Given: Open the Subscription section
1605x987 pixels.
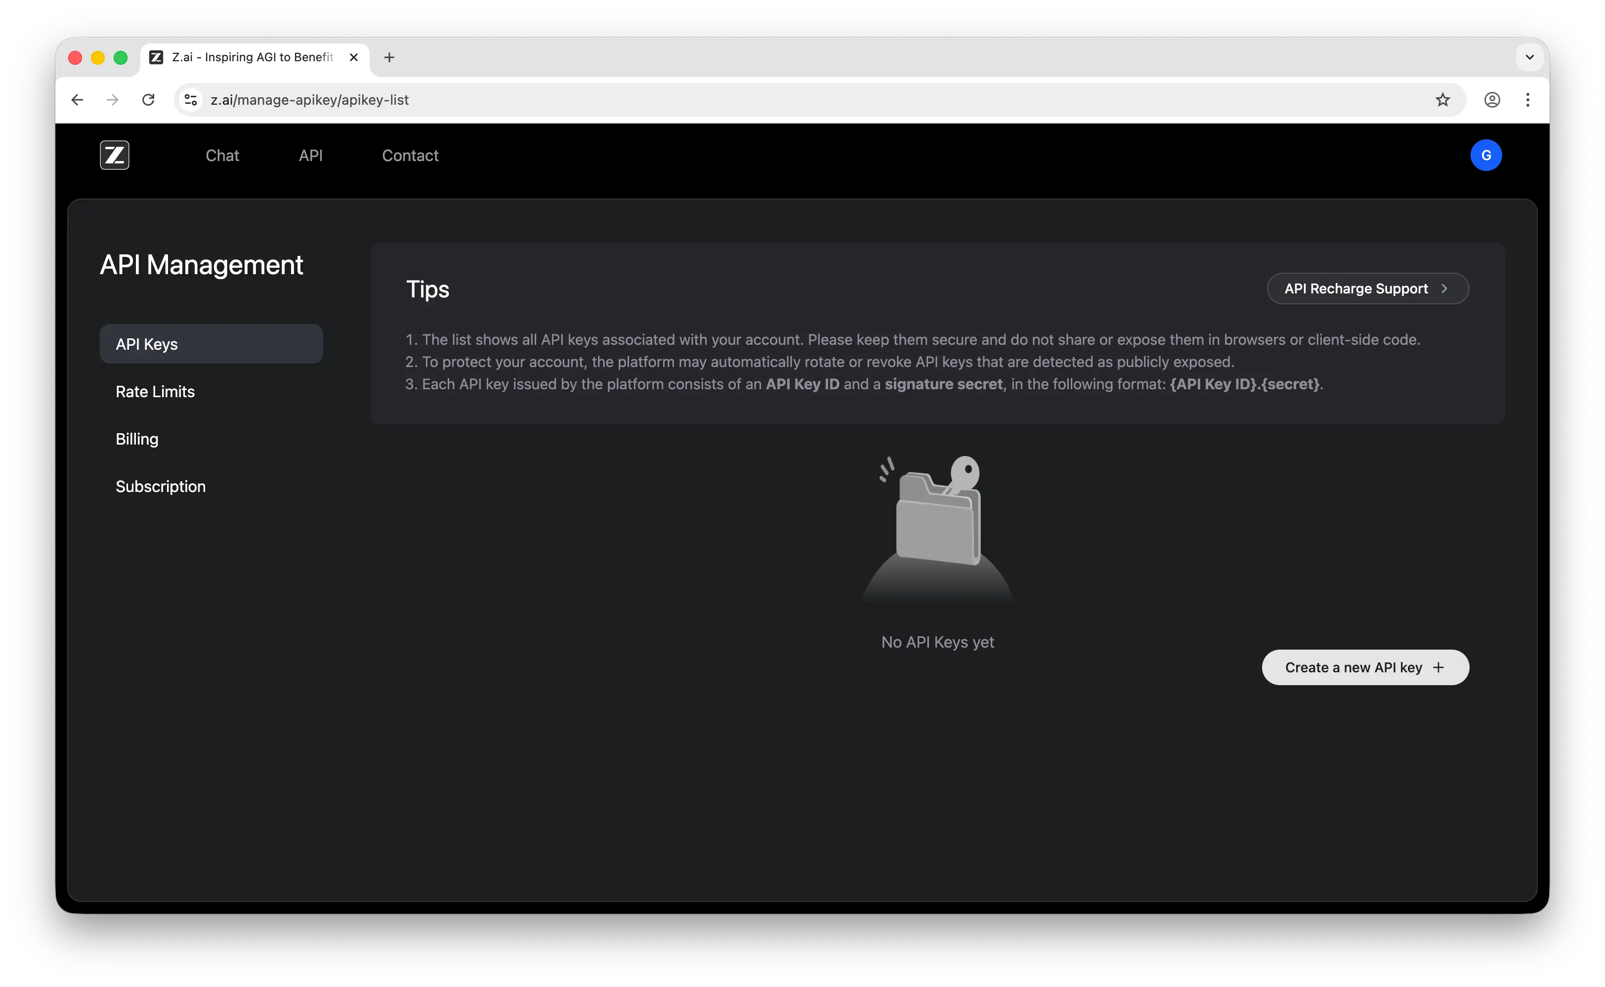Looking at the screenshot, I should click(x=161, y=486).
